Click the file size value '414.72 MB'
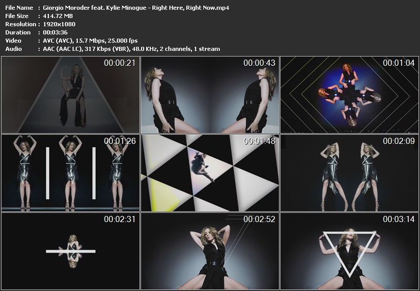 (58, 16)
